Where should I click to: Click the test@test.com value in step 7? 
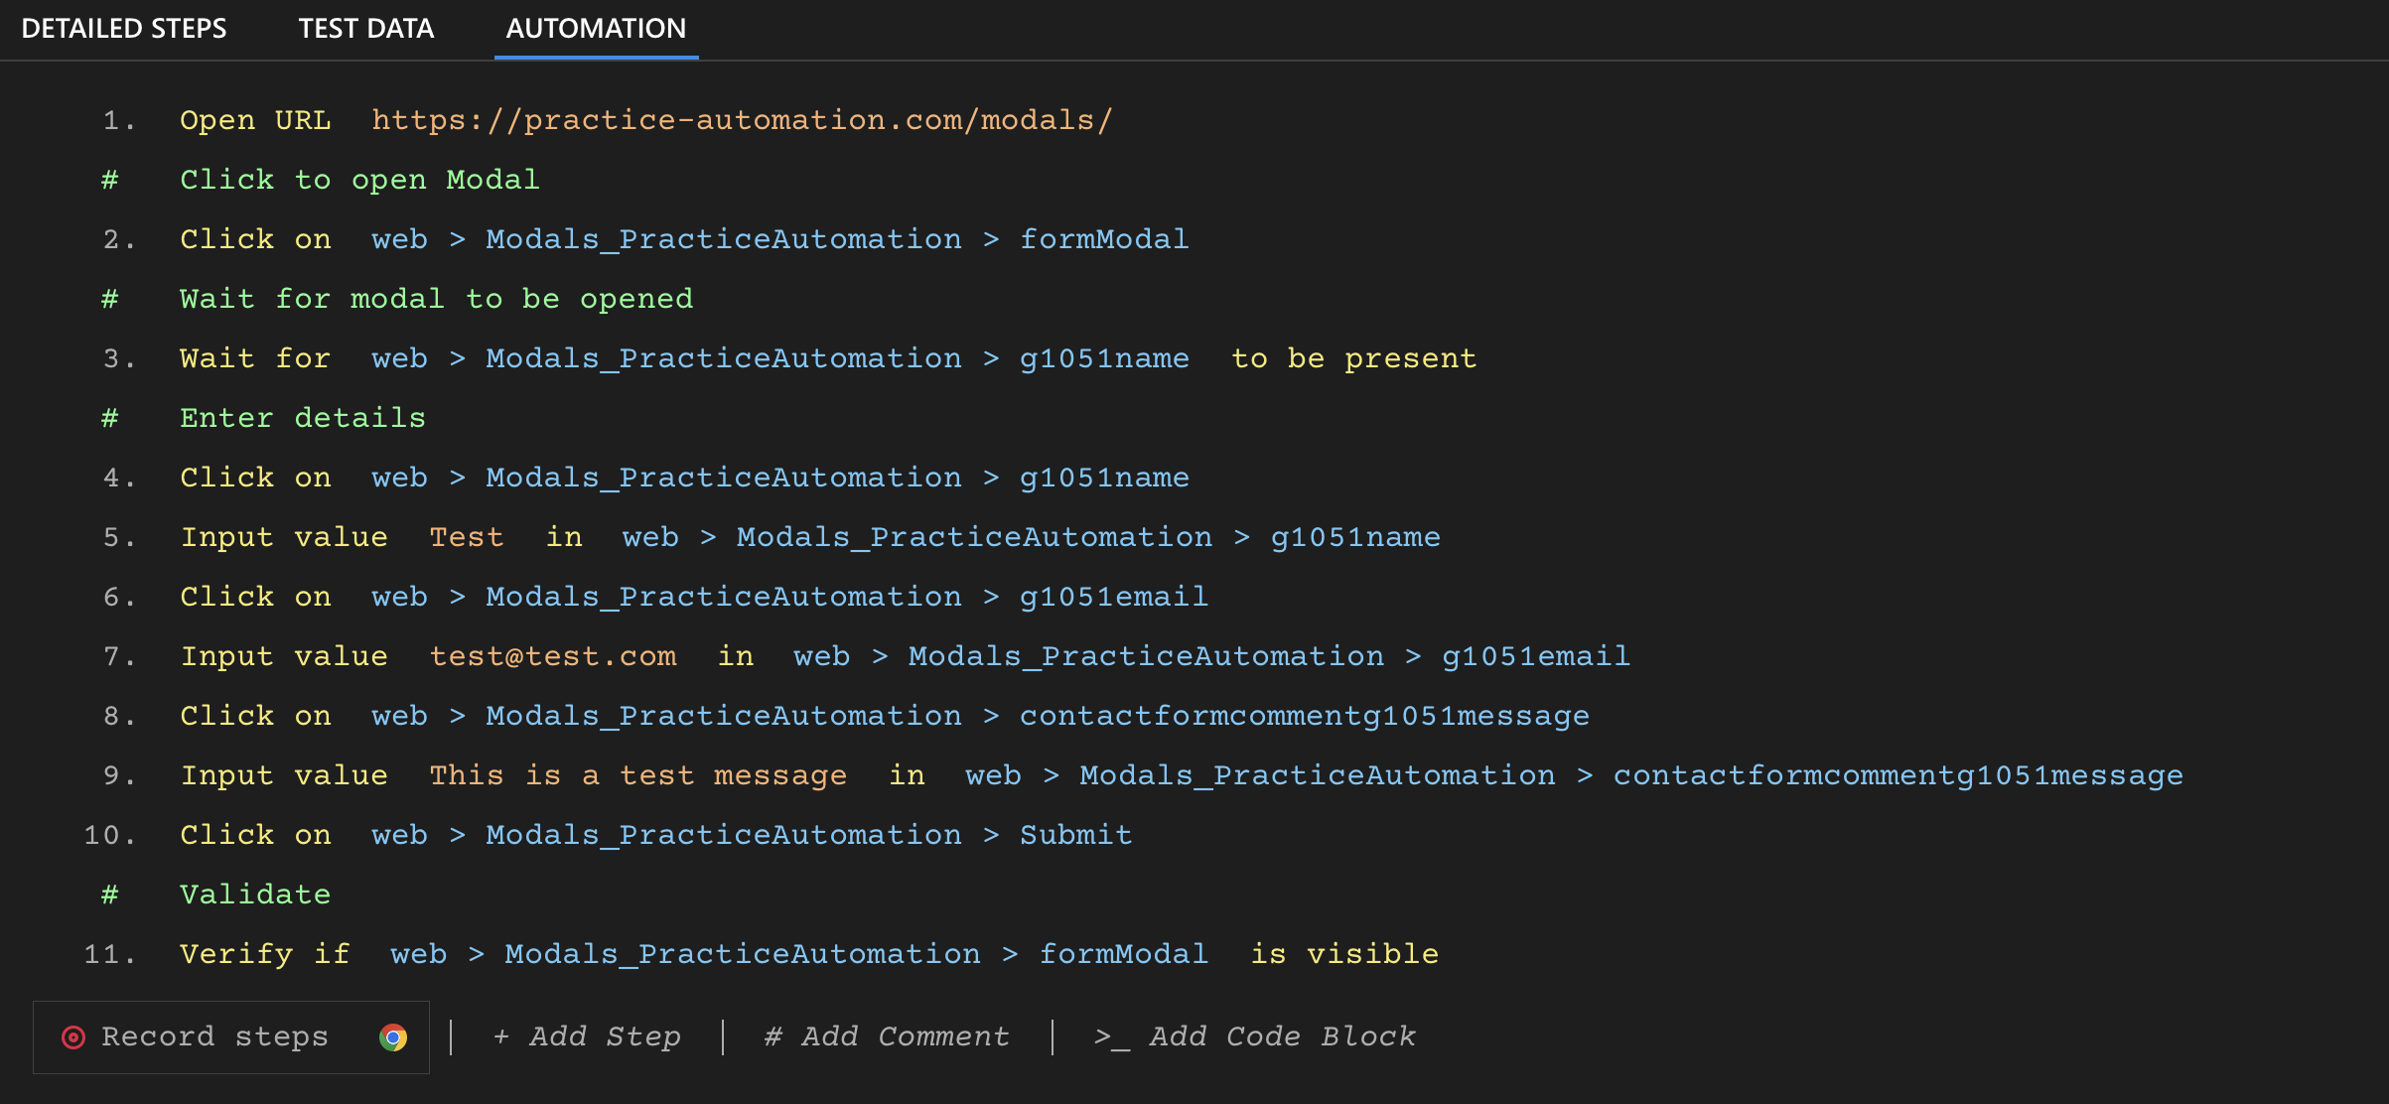pyautogui.click(x=553, y=656)
